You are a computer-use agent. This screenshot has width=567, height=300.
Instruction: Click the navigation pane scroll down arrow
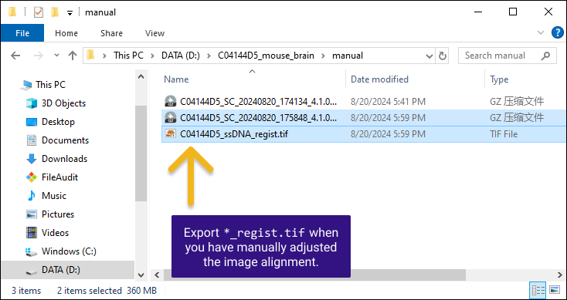click(x=141, y=275)
